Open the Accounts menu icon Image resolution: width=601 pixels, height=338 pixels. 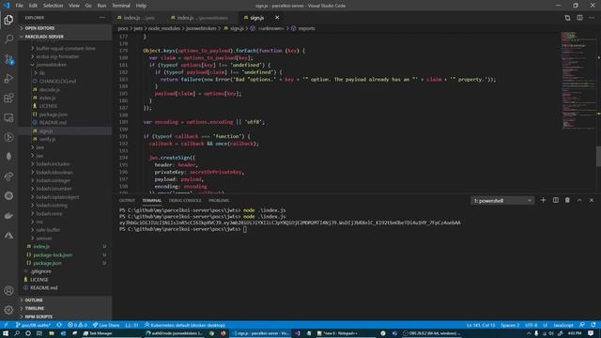point(8,290)
